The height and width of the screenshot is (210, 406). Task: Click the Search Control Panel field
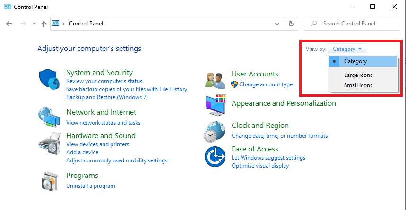pos(351,24)
